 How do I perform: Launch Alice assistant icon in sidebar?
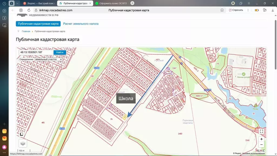4,147
